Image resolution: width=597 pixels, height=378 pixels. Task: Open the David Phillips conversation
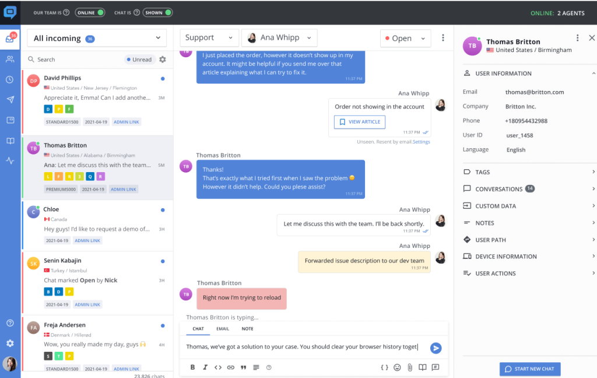(x=97, y=101)
